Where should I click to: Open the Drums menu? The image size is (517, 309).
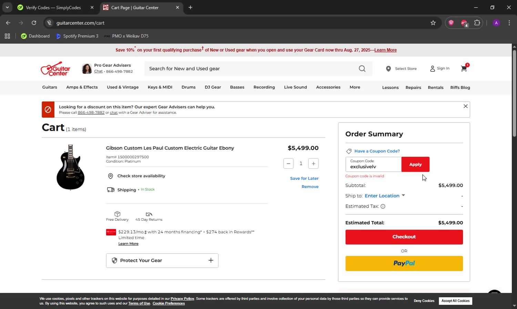[x=189, y=87]
